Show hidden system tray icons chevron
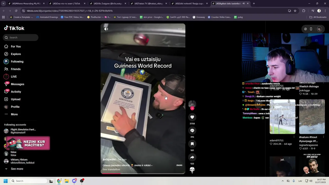This screenshot has height=185, width=329. 283,181
